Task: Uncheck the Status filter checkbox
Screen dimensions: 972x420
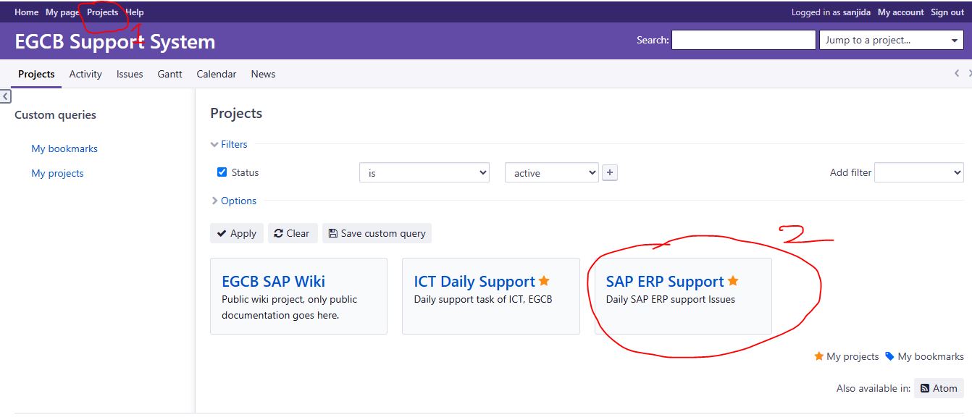Action: pyautogui.click(x=222, y=172)
